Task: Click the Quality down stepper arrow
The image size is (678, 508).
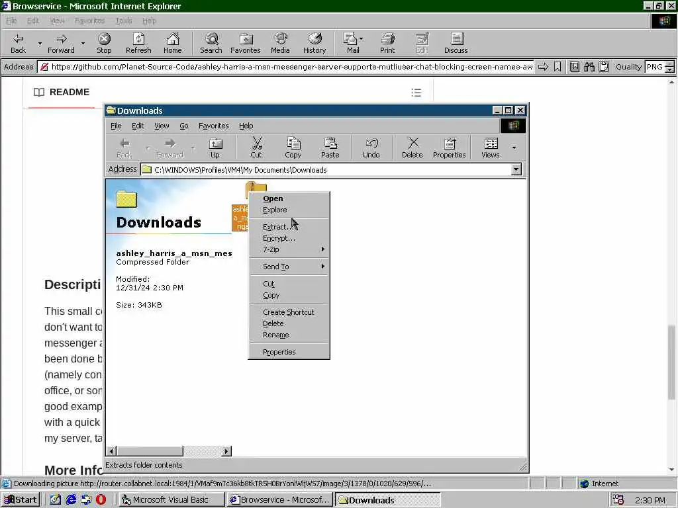Action: click(x=670, y=70)
